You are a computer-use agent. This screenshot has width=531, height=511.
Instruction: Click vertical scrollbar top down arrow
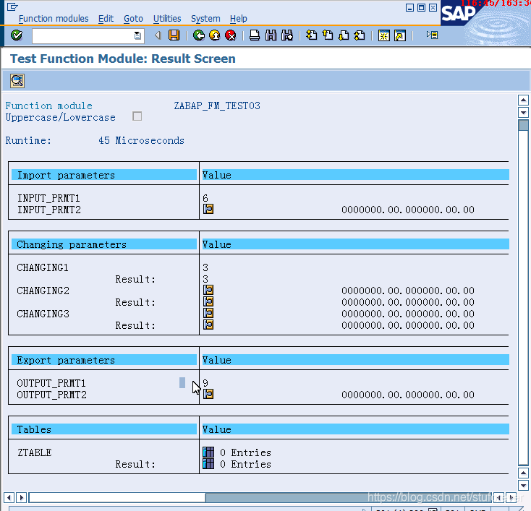[523, 112]
